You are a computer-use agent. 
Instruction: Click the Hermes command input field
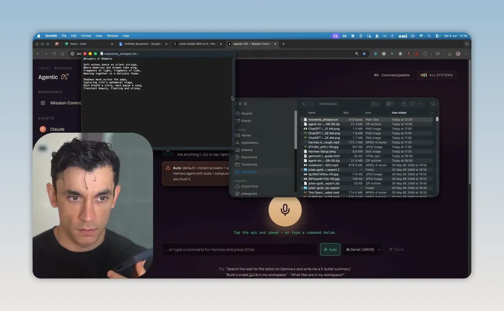[x=240, y=249]
